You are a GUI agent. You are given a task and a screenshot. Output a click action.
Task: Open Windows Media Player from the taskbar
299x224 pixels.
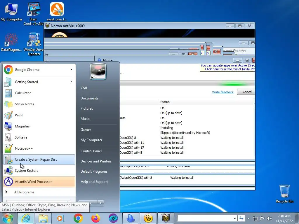60,218
